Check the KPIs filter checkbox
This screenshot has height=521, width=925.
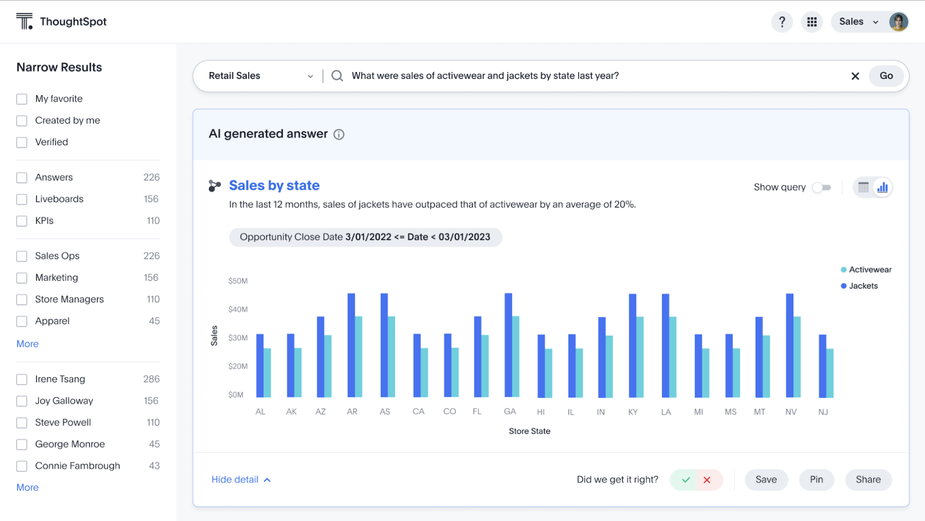click(21, 221)
